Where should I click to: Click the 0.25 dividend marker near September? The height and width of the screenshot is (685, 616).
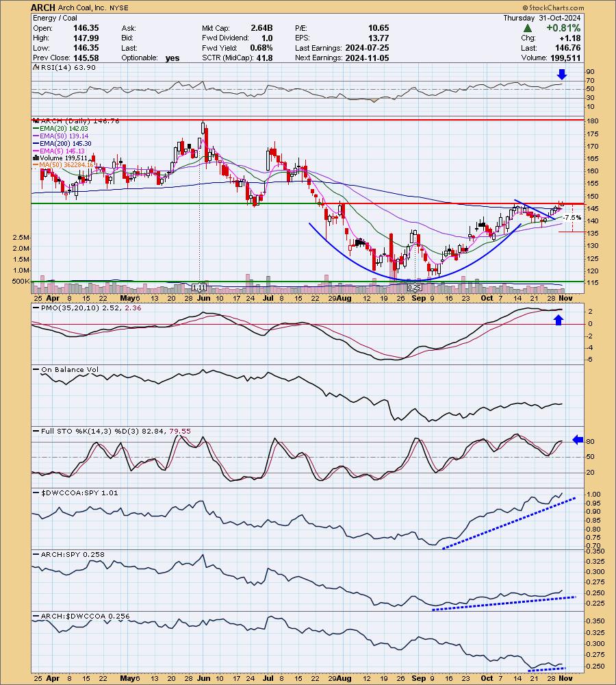414,288
